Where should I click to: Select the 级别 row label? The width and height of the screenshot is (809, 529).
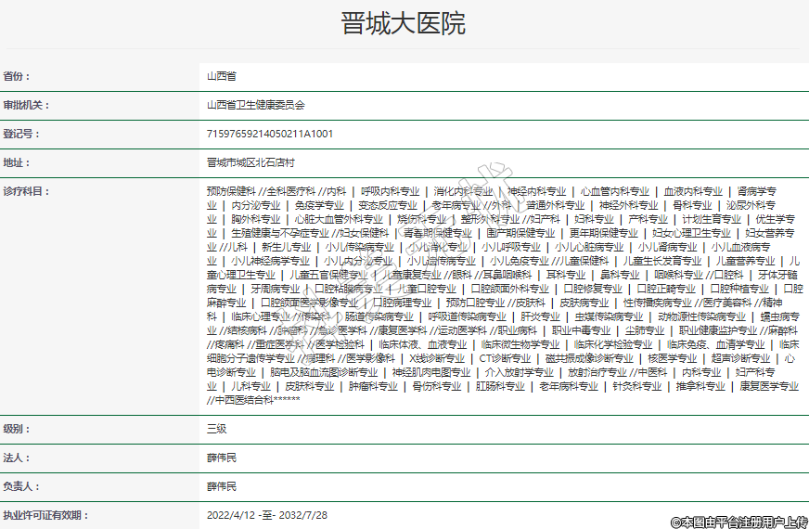point(17,429)
